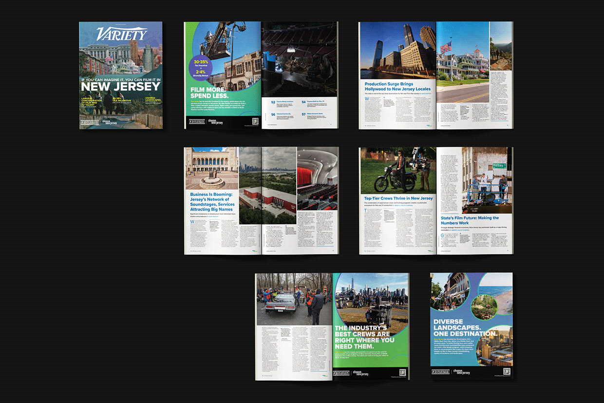Click the American flag house photo in the Production Surge spread
Image resolution: width=604 pixels, height=403 pixels.
pos(462,62)
